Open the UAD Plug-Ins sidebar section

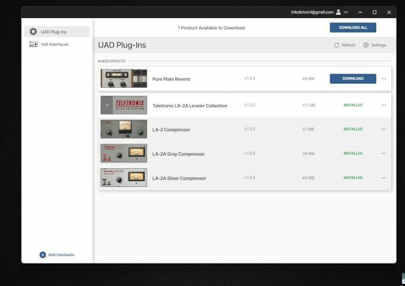[x=57, y=31]
